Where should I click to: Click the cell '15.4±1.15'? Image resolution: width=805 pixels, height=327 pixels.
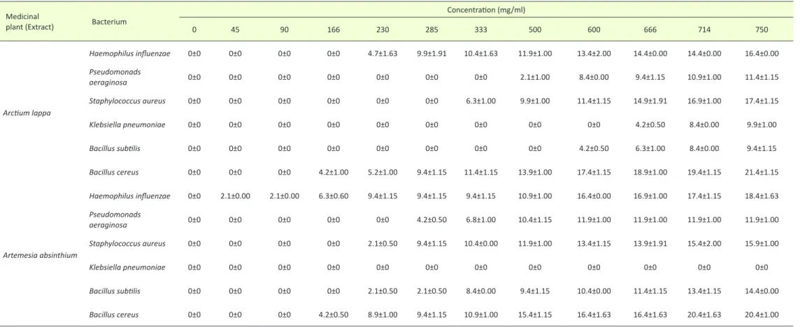click(x=534, y=314)
